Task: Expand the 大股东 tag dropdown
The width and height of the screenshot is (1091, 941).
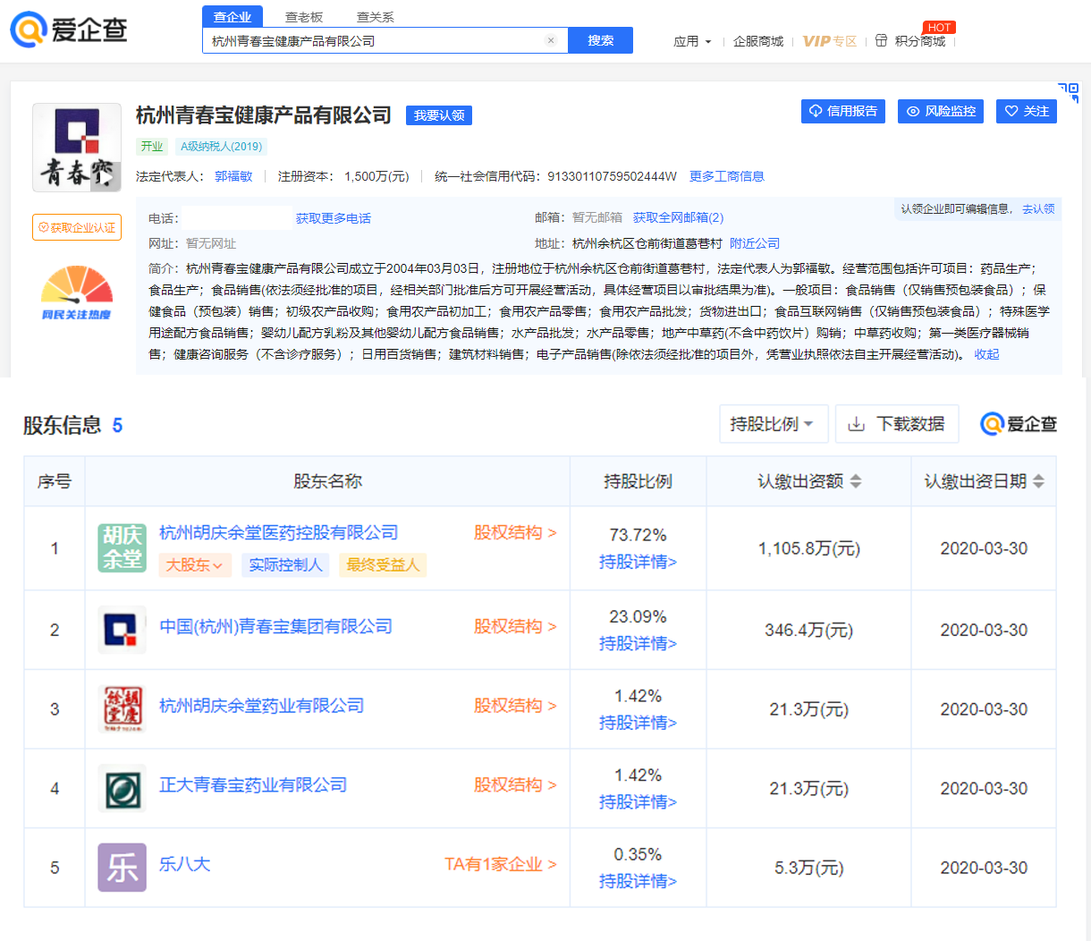Action: click(194, 564)
